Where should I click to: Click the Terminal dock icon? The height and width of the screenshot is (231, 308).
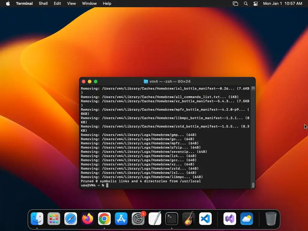point(172,219)
